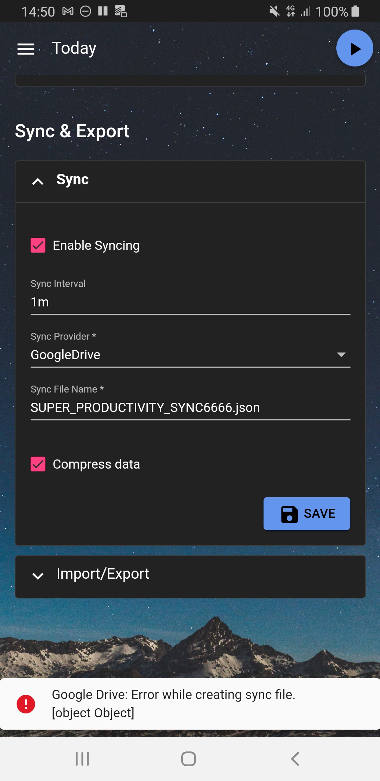This screenshot has height=781, width=380.
Task: Open the Sync Provider dropdown arrow
Action: coord(341,355)
